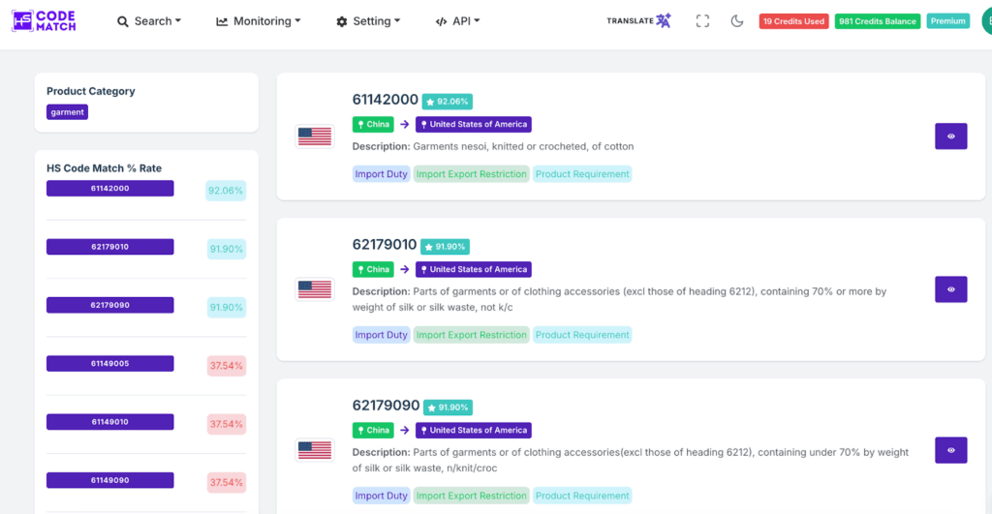Click the 981 Credits Balance badge
The width and height of the screenshot is (992, 514).
click(877, 21)
